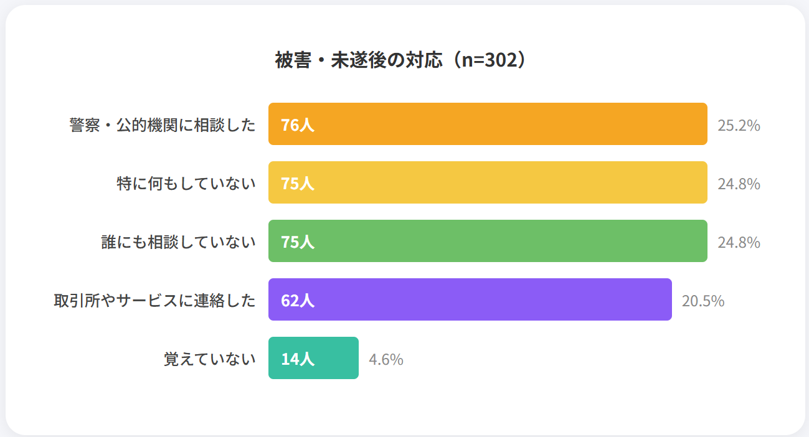This screenshot has height=437, width=809.
Task: Click the 25.2% percentage label
Action: (739, 125)
